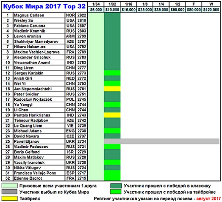Viewport: 222px width, 202px height.
Task: Click the bright green tiebreak-win legend swatch
Action: point(116,192)
